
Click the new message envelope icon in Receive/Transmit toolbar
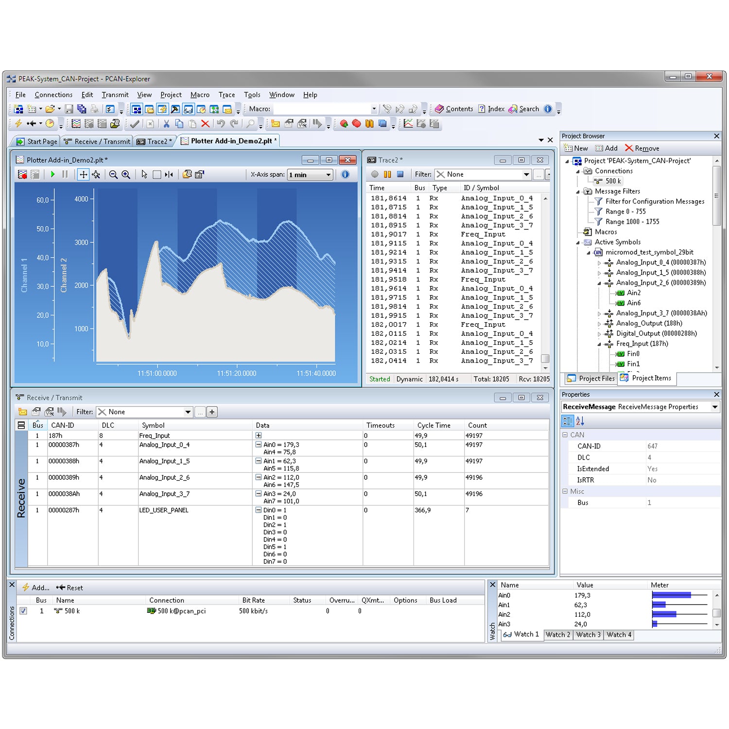[23, 412]
